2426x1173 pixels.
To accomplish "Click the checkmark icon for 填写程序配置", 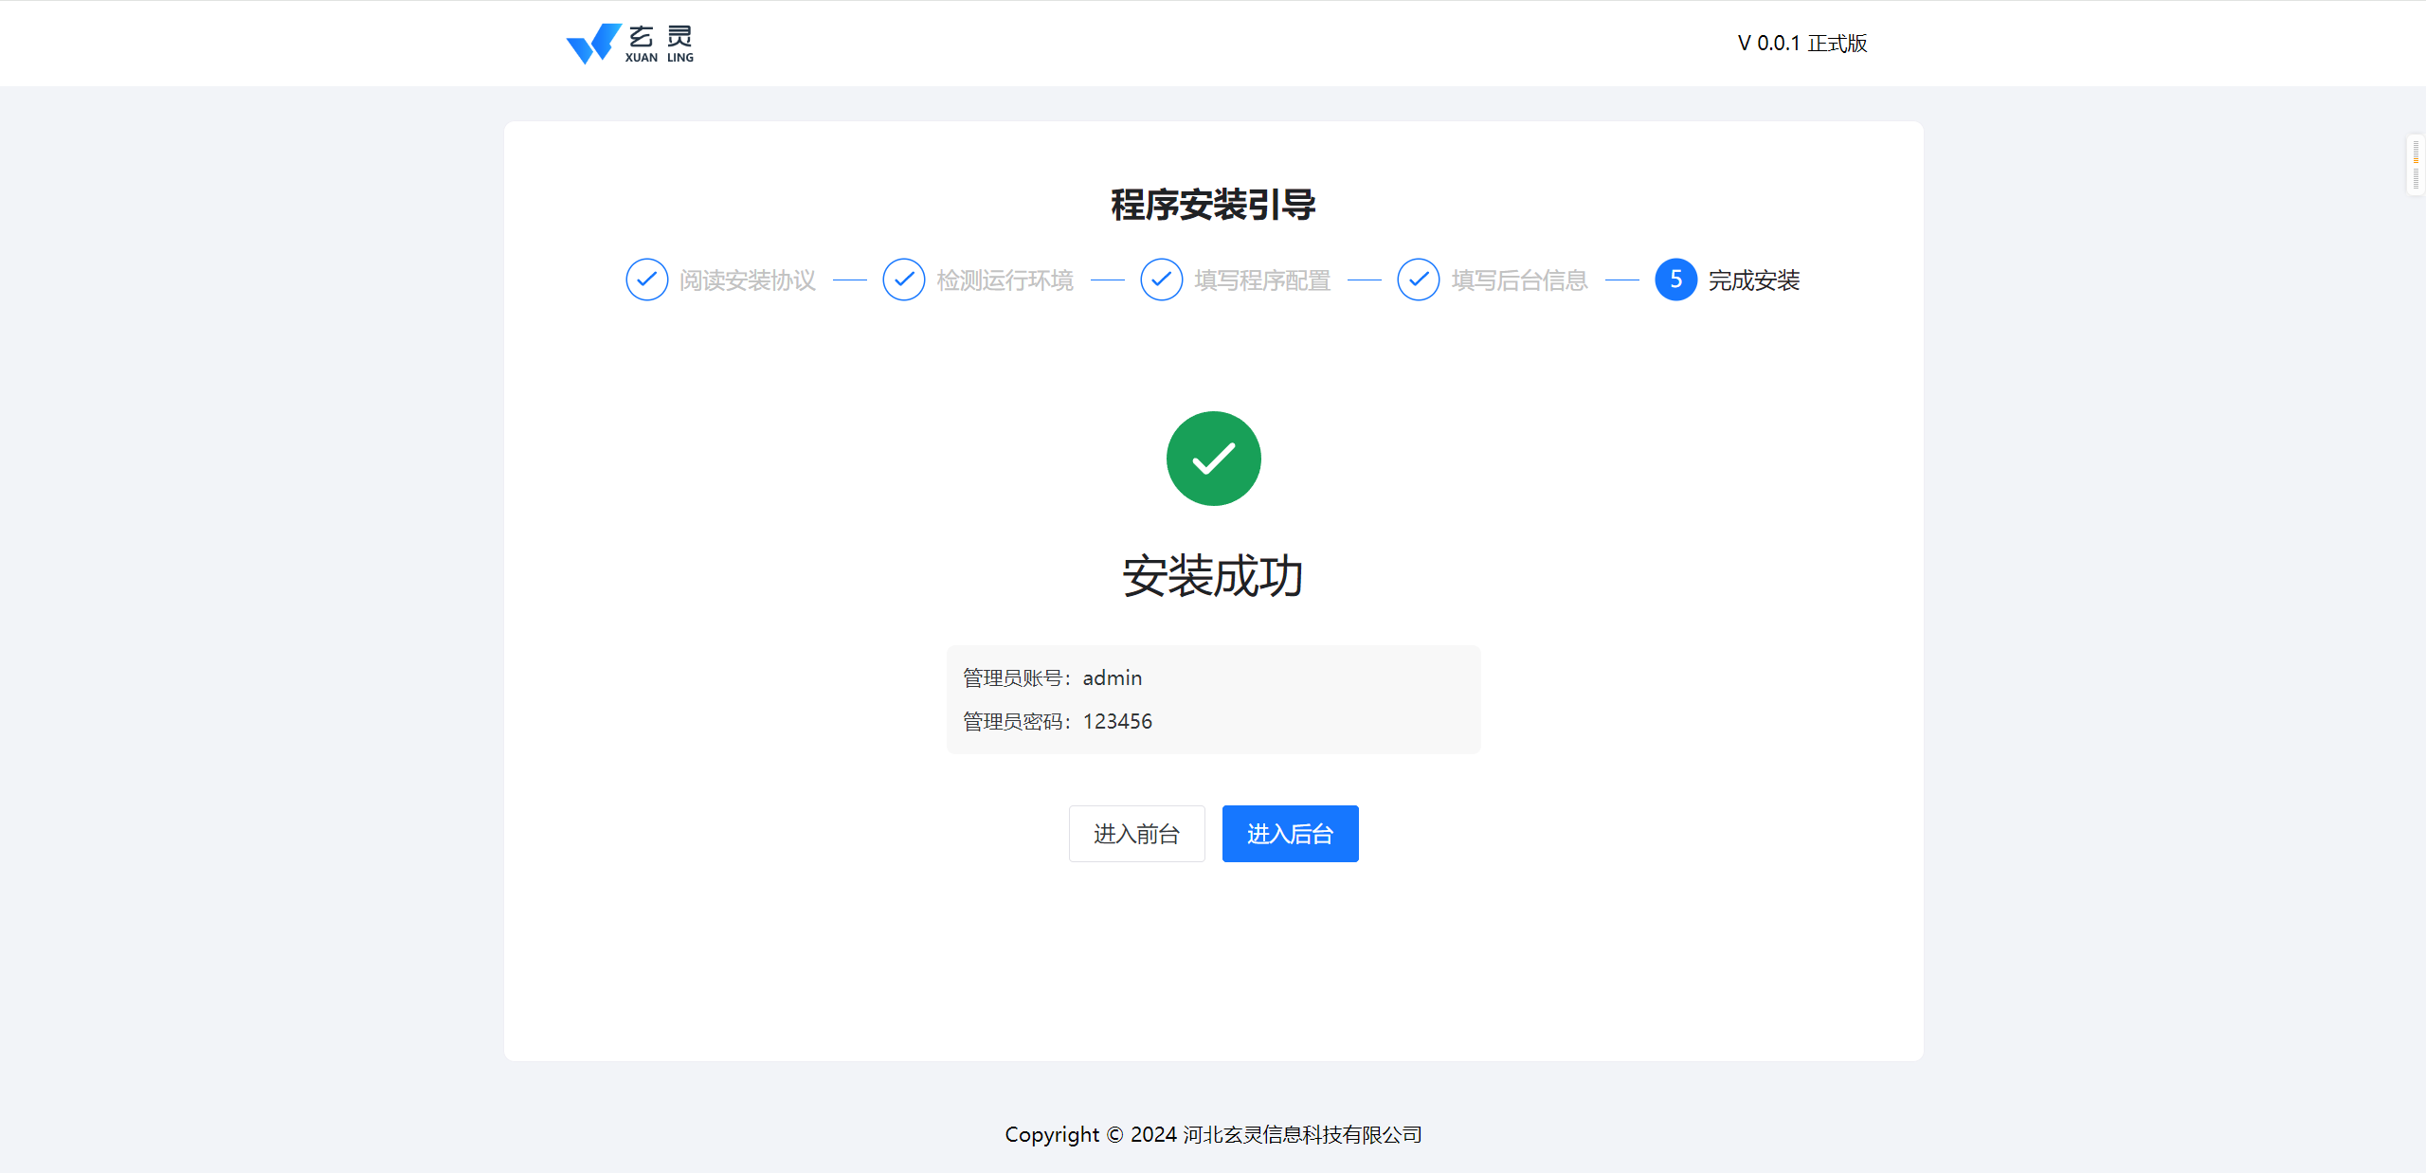I will [x=1161, y=280].
